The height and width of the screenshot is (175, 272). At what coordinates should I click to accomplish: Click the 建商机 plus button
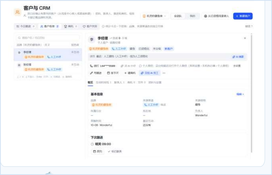pyautogui.click(x=130, y=73)
